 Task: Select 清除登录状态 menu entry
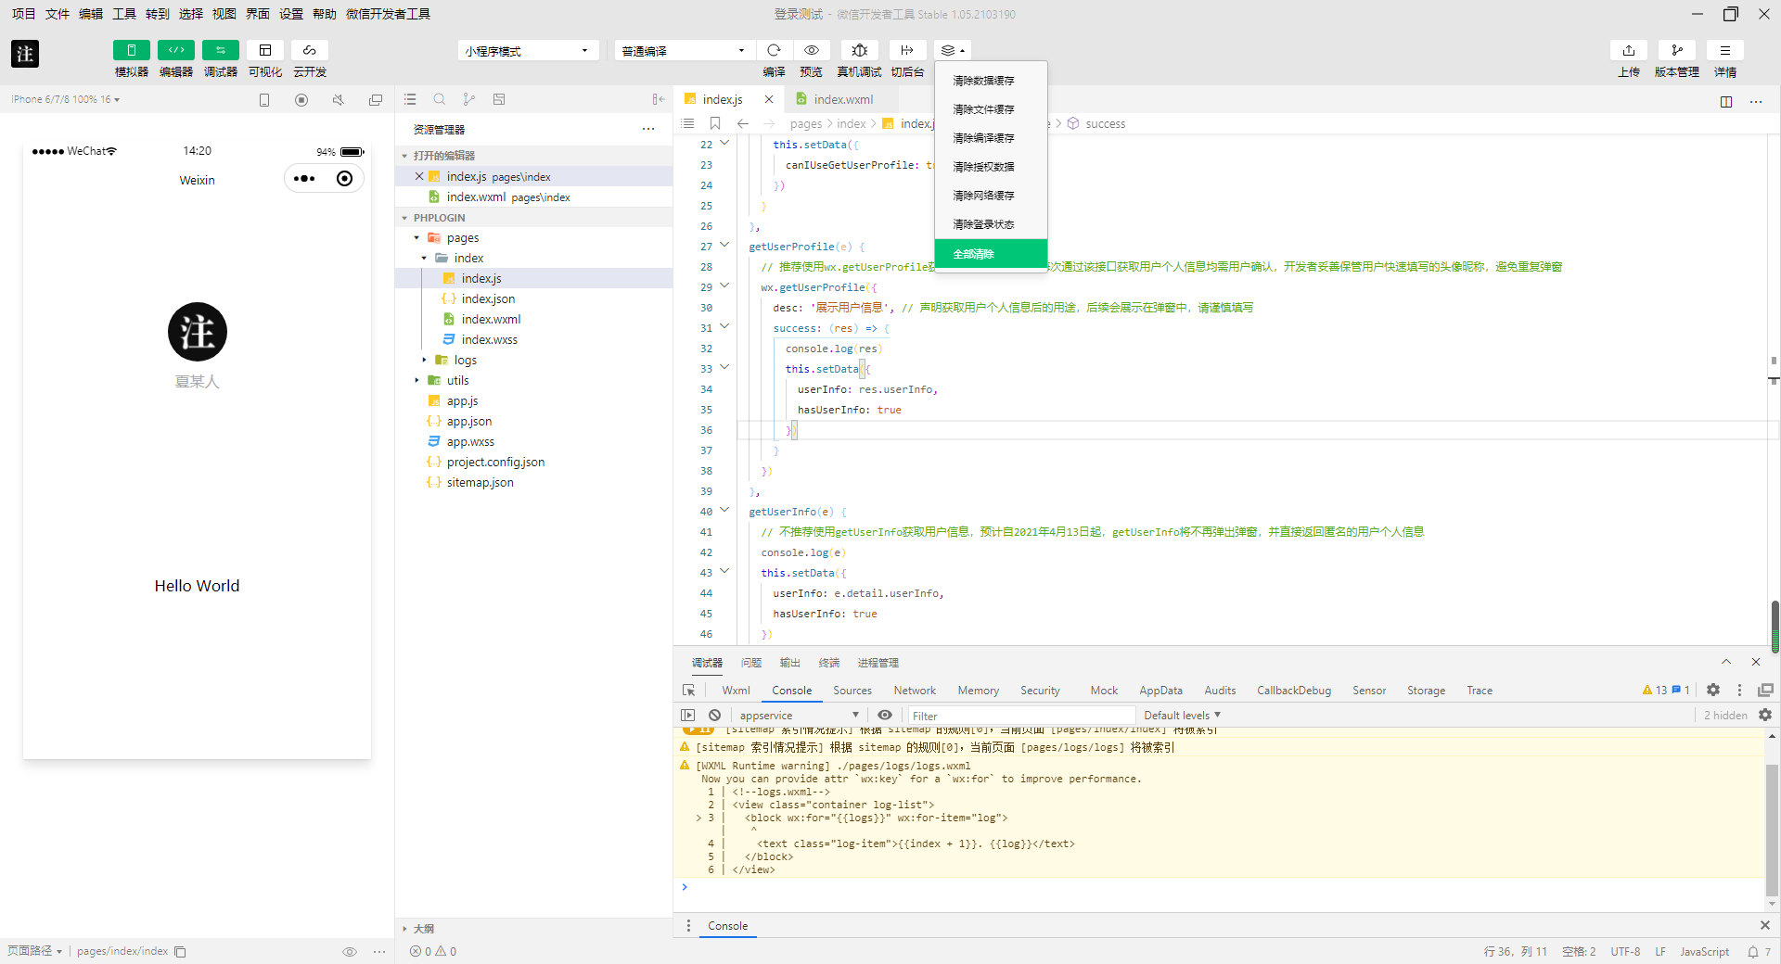(x=991, y=224)
